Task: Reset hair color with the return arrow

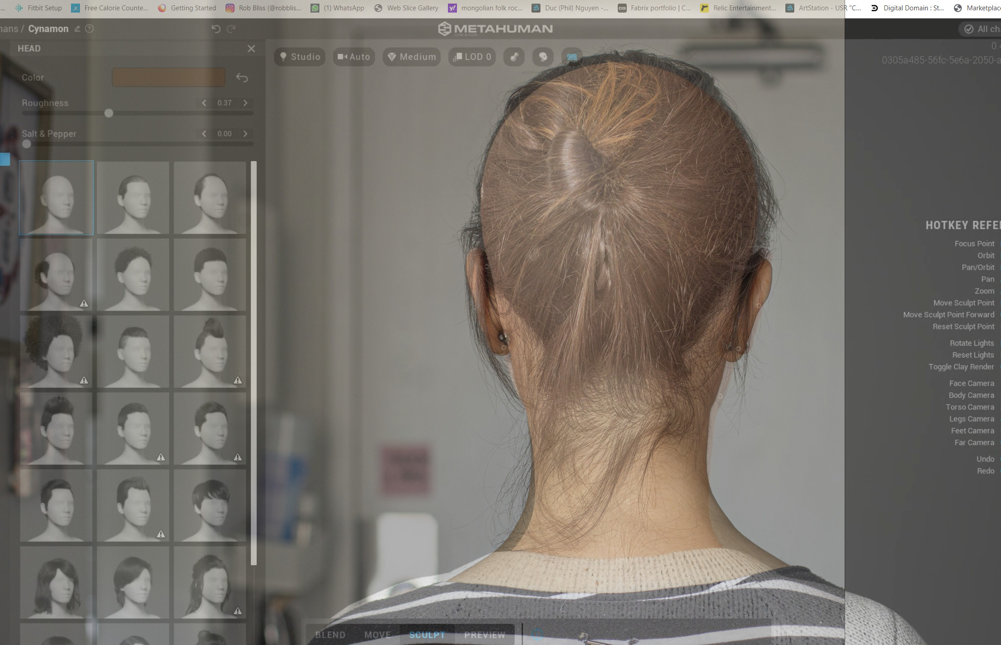Action: point(242,78)
